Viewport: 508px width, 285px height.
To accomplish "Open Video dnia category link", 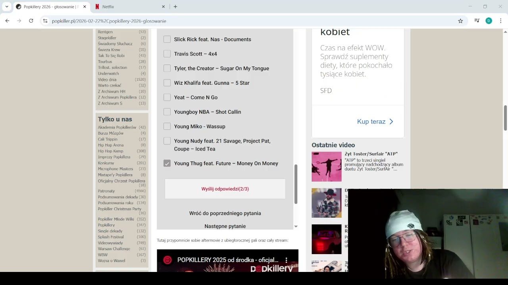I will pos(107,80).
